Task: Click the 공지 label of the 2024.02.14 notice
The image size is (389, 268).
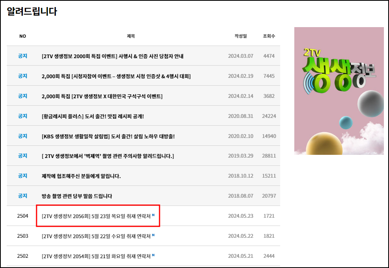Action: click(x=22, y=96)
